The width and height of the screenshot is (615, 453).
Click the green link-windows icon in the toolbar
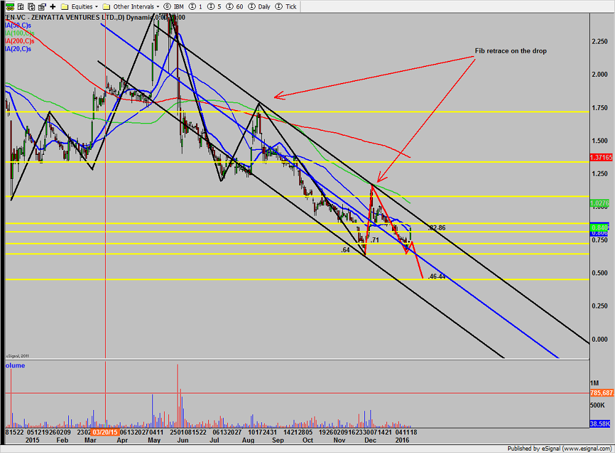[10, 7]
